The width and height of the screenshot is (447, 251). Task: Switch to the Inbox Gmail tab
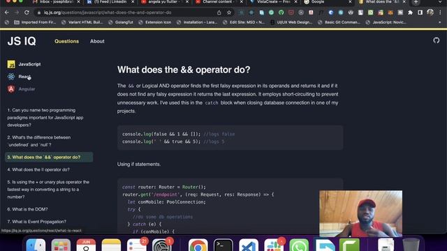tap(57, 2)
